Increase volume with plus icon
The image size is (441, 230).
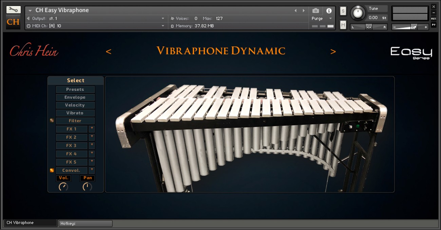pos(426,27)
